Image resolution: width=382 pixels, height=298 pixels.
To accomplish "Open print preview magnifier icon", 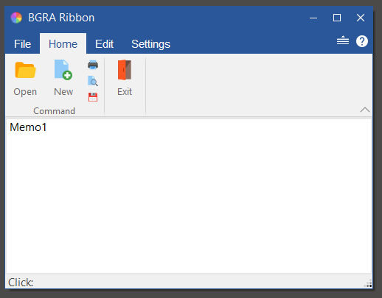I will pyautogui.click(x=93, y=81).
